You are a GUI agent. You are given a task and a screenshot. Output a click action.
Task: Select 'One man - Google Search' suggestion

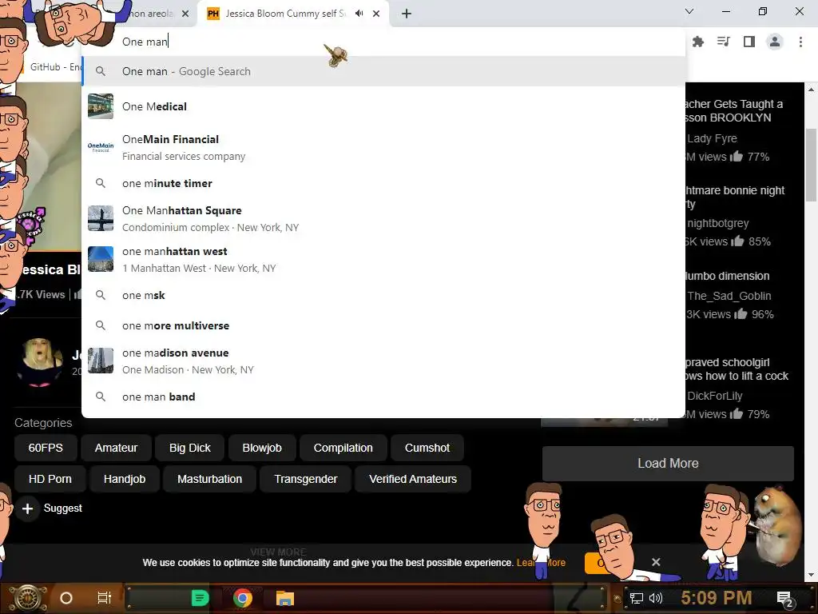[383, 71]
